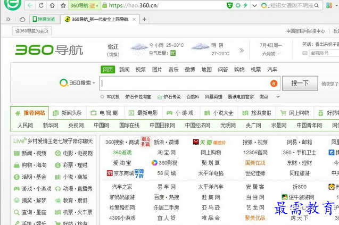Open the 人民网 link
Viewport: 339px width, 225px height.
click(x=25, y=126)
